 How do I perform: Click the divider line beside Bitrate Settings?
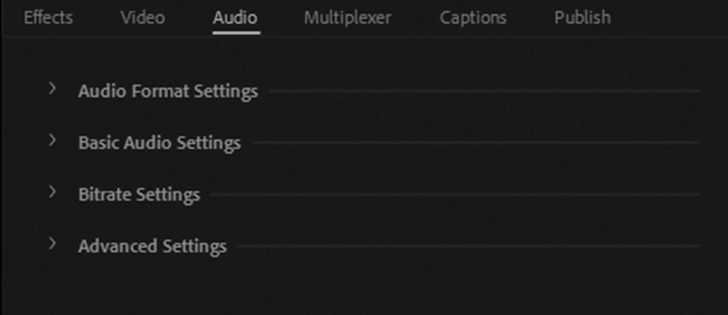455,194
